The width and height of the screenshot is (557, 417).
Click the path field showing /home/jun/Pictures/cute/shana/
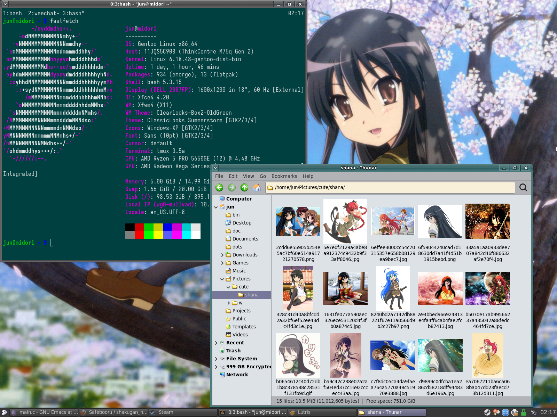tap(390, 188)
